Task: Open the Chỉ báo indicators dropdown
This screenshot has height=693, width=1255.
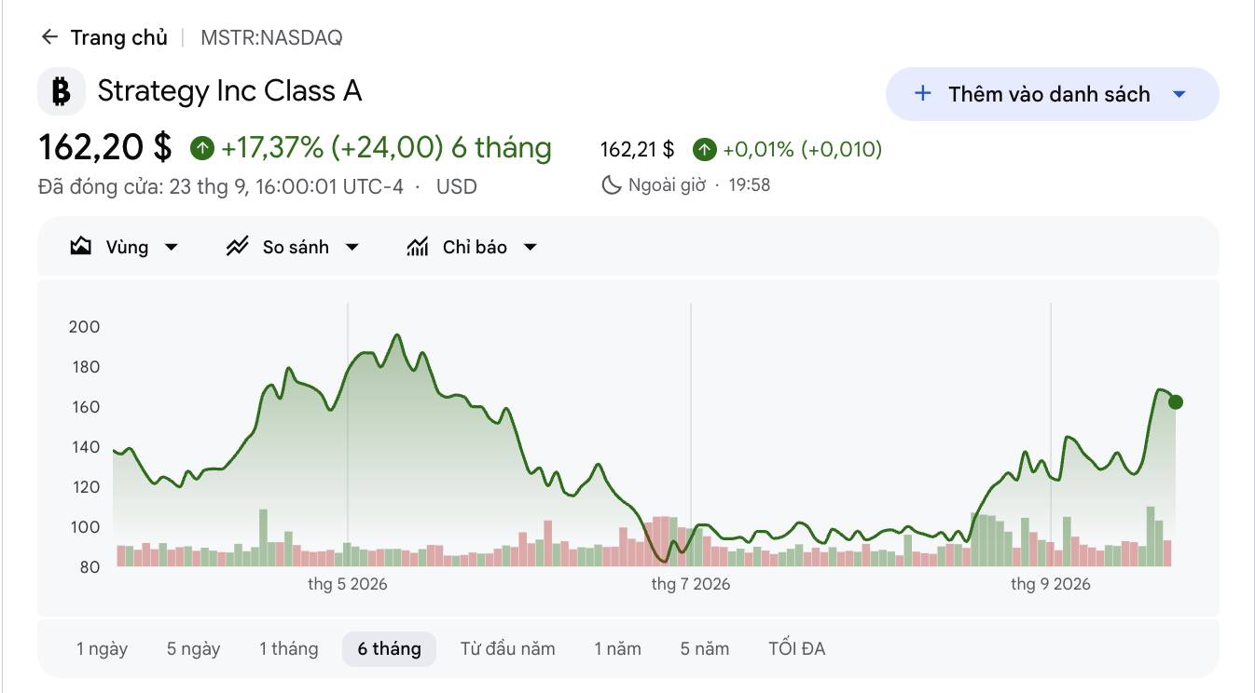Action: (x=473, y=247)
